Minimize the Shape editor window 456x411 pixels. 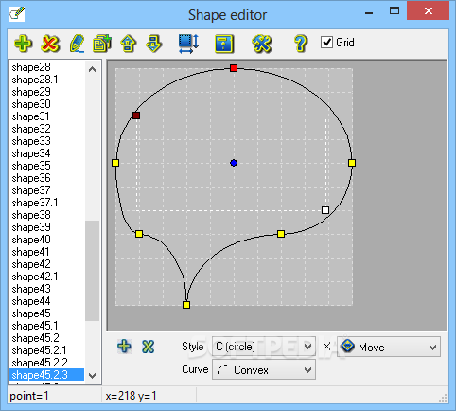click(x=369, y=12)
